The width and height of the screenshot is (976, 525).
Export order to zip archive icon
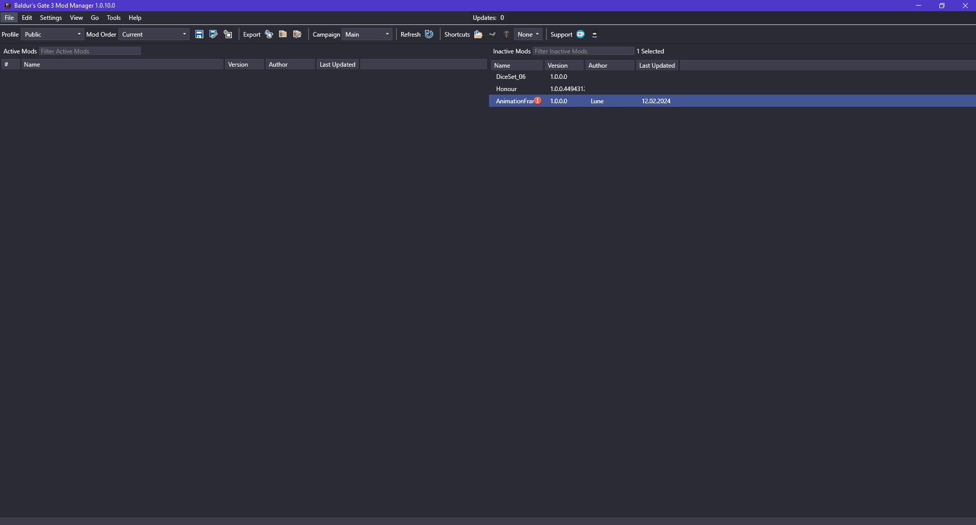click(283, 34)
